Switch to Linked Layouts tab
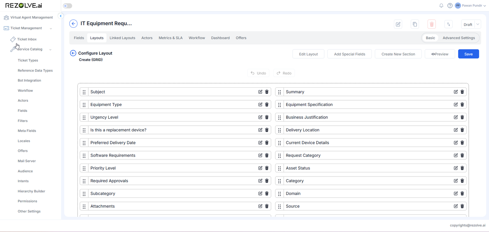Screen dimensions: 489x232 [x=122, y=38]
